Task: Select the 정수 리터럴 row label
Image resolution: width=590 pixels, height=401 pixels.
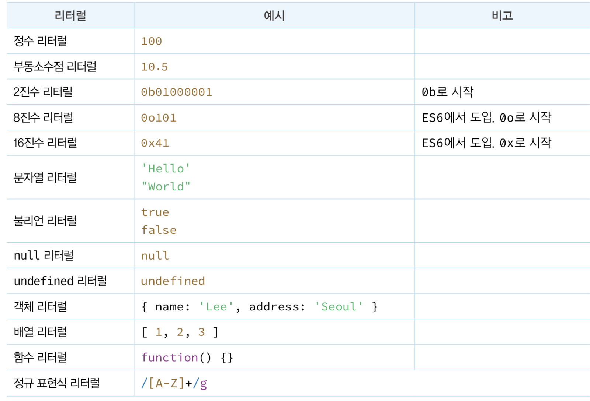Action: pyautogui.click(x=40, y=41)
